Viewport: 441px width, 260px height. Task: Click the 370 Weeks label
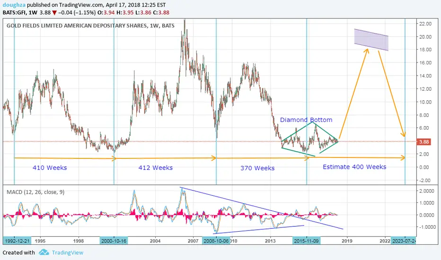pyautogui.click(x=257, y=168)
